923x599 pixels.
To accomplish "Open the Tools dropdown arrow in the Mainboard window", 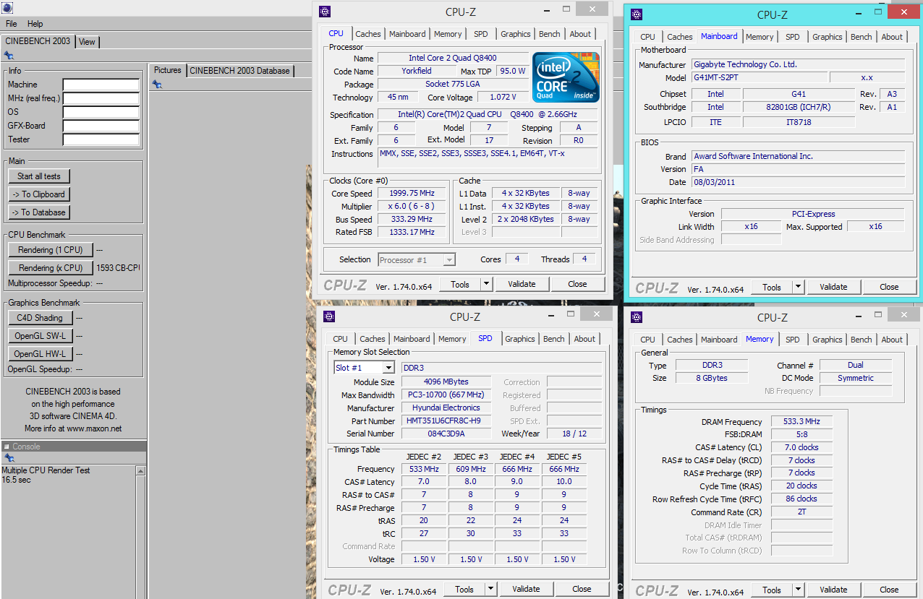I will click(798, 287).
